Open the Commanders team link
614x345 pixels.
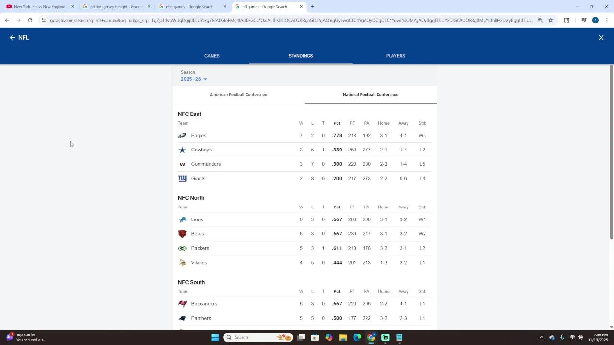pos(206,164)
